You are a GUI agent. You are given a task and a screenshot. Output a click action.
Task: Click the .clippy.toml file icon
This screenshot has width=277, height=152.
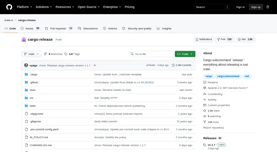coord(26,114)
